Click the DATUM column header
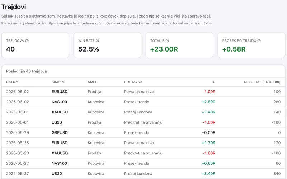The height and width of the screenshot is (179, 287). [12, 82]
